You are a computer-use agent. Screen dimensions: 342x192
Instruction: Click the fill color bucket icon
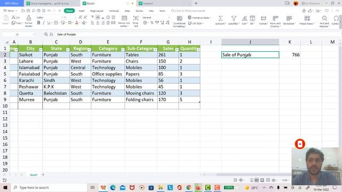(x=70, y=22)
